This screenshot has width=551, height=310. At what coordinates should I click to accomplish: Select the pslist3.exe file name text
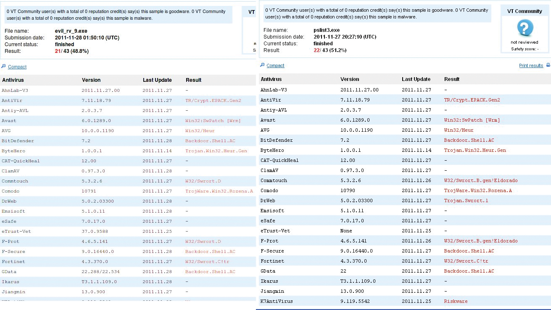(x=327, y=30)
